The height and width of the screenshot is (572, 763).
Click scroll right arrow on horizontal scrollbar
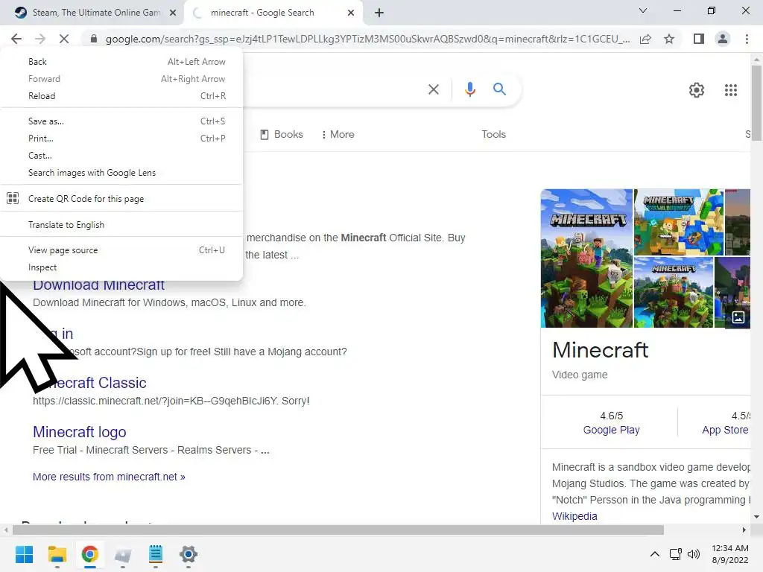pos(744,530)
